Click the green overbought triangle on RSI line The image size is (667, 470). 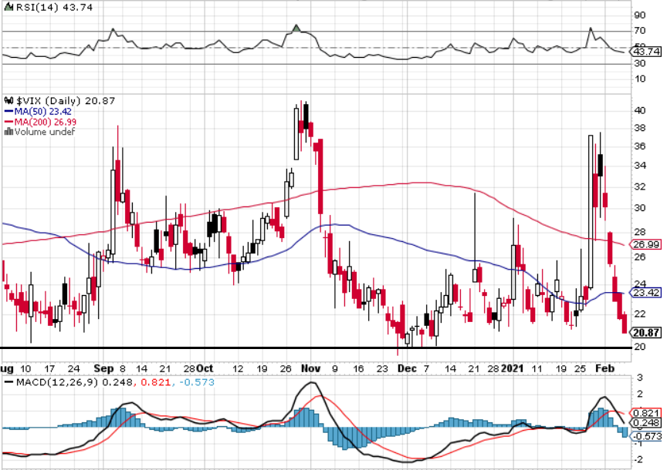click(296, 29)
